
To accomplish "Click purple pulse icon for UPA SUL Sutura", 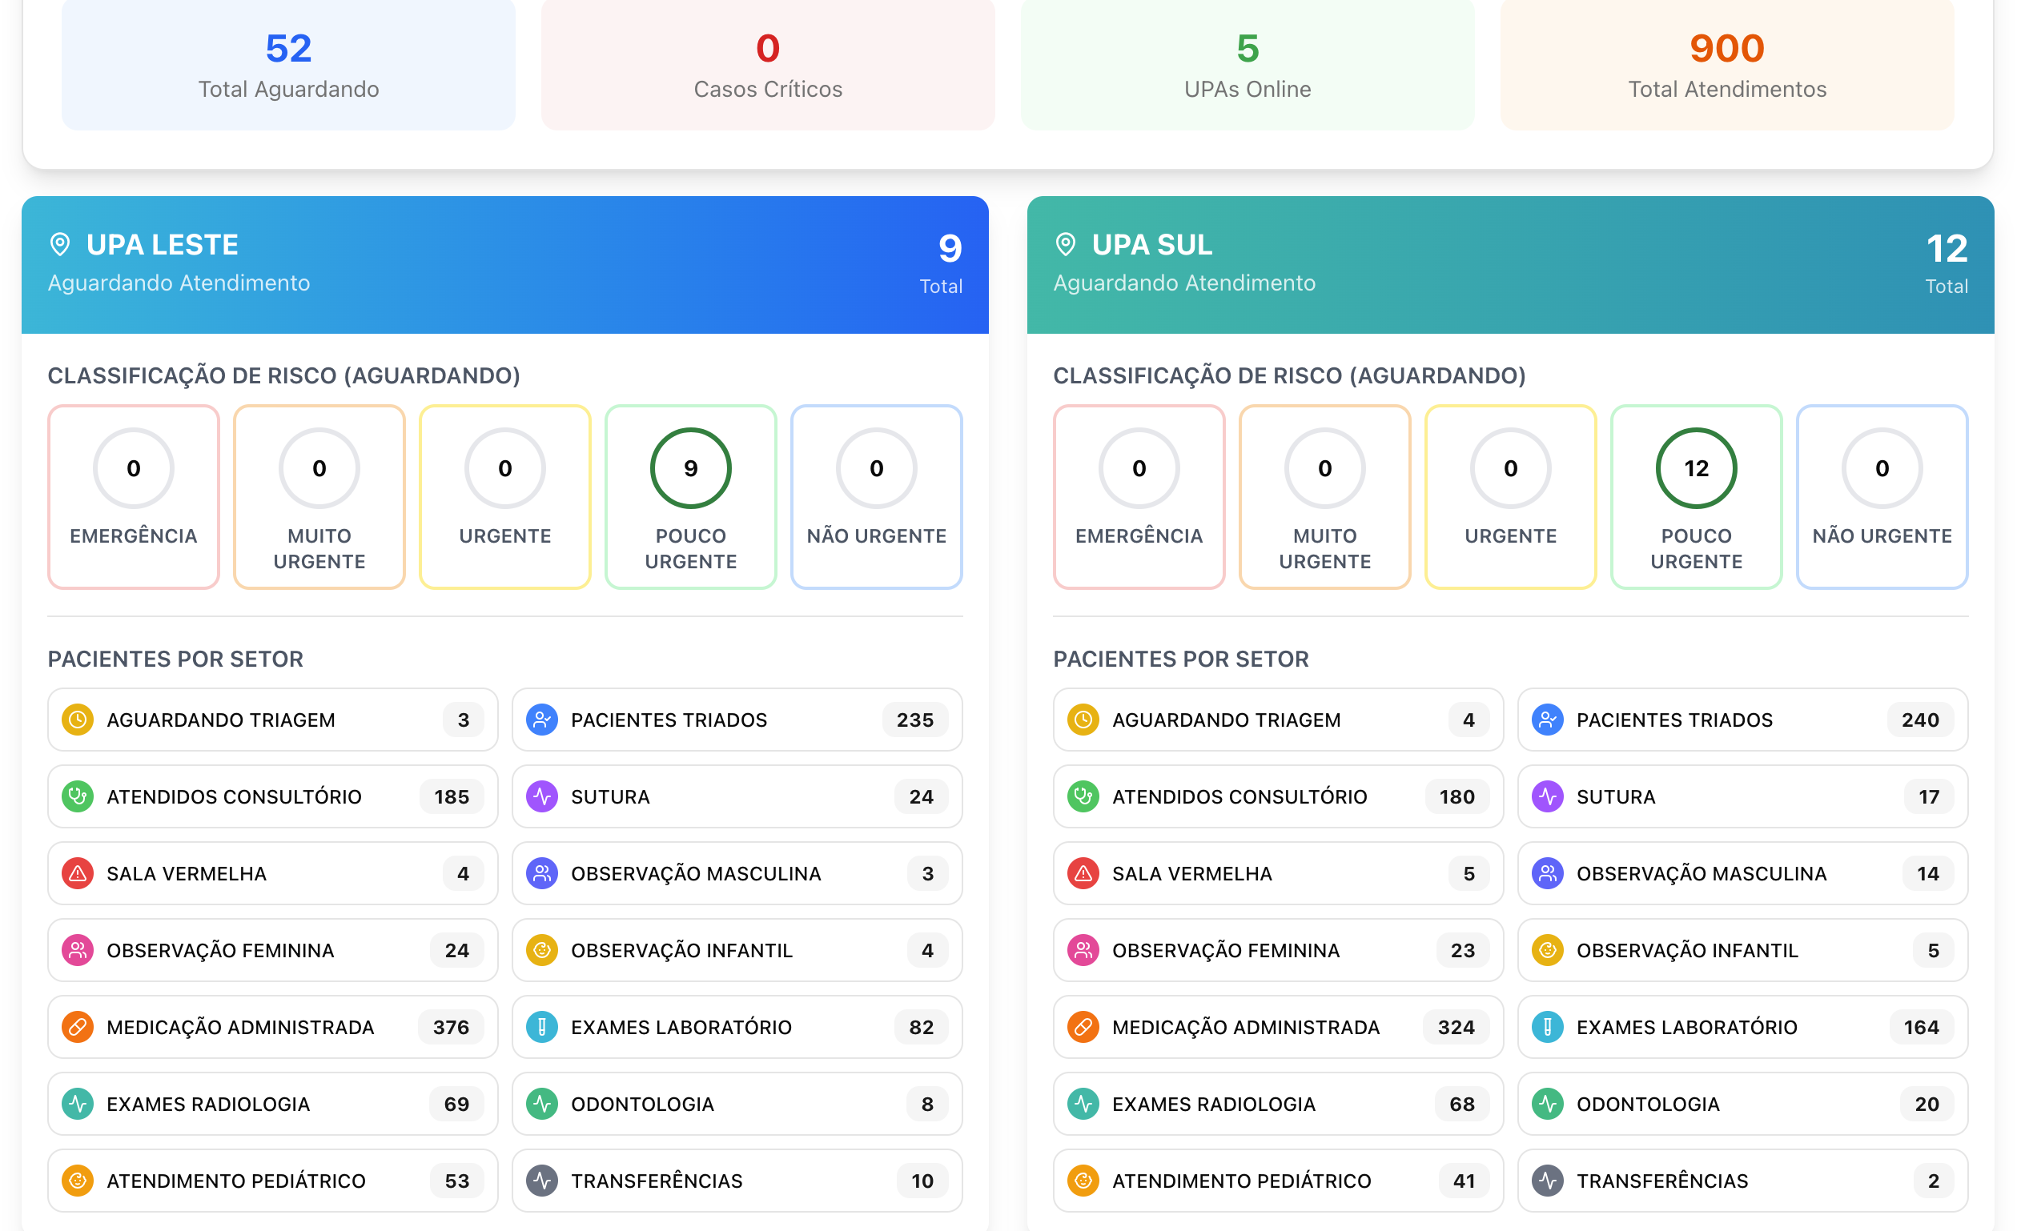I will point(1547,796).
